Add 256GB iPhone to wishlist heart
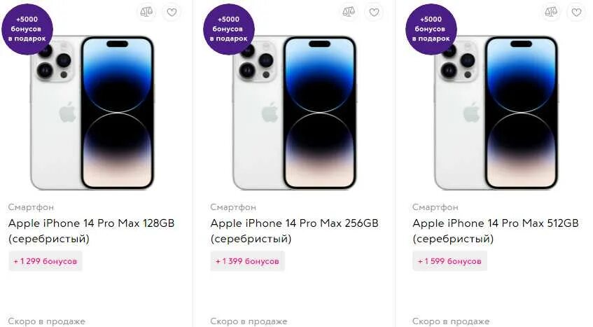This screenshot has width=593, height=327. 374,12
